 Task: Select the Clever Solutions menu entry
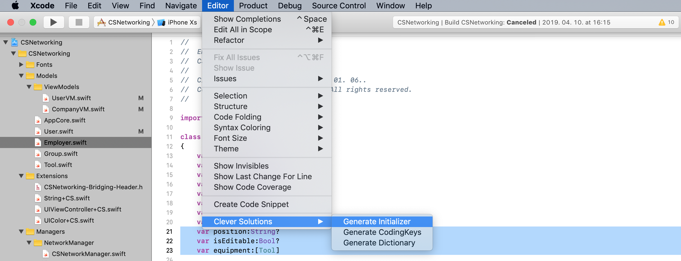click(x=267, y=222)
